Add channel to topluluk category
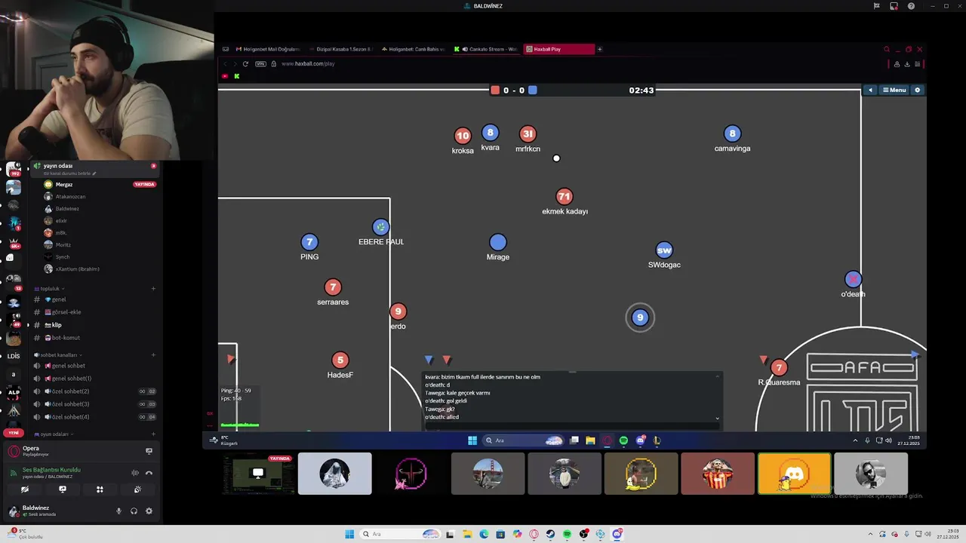This screenshot has height=543, width=966. [153, 288]
